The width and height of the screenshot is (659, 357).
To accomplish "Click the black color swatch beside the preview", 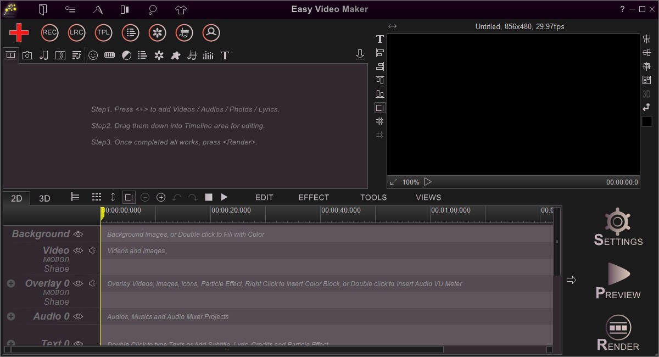I will click(x=646, y=121).
